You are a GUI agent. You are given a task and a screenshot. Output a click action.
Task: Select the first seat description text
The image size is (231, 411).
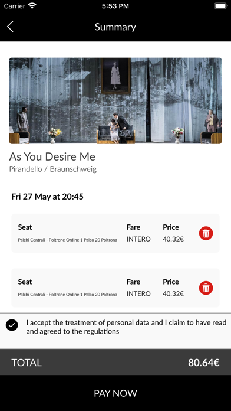pyautogui.click(x=68, y=240)
